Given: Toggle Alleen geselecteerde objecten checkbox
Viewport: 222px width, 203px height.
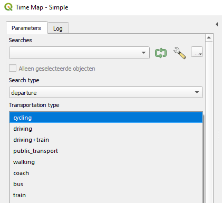Looking at the screenshot, I should [x=13, y=68].
